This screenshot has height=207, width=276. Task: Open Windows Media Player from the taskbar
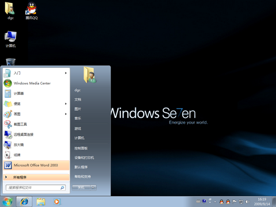57,202
